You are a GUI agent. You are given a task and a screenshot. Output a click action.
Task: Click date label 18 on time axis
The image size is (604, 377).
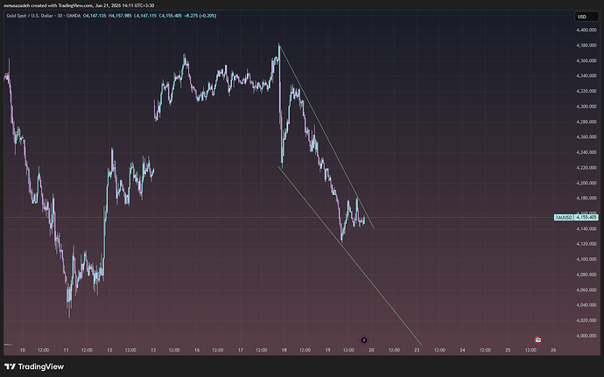(x=284, y=350)
